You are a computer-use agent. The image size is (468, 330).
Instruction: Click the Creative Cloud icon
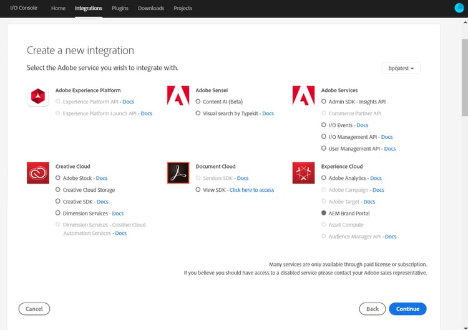[x=38, y=172]
